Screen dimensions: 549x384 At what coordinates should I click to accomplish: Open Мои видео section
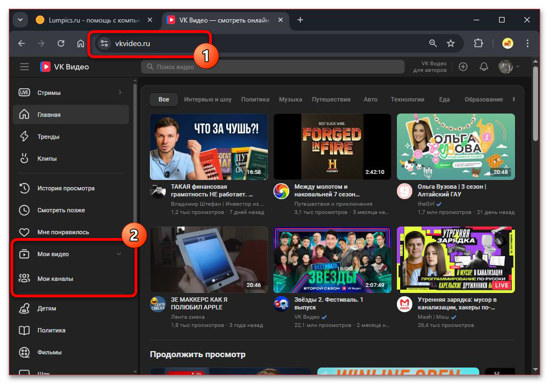[71, 254]
